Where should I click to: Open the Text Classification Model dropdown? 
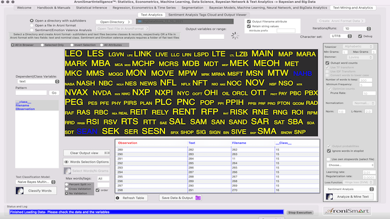36,182
